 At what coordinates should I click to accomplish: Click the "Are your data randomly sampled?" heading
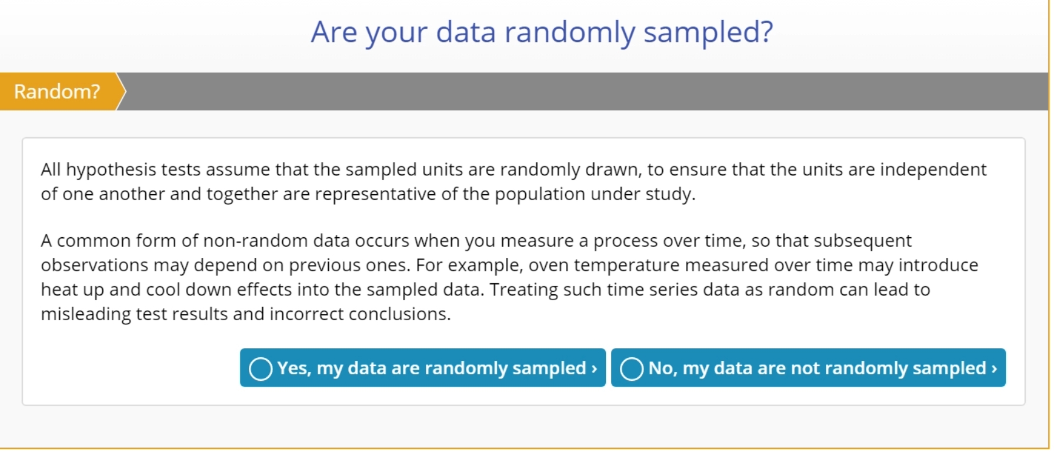click(x=542, y=32)
